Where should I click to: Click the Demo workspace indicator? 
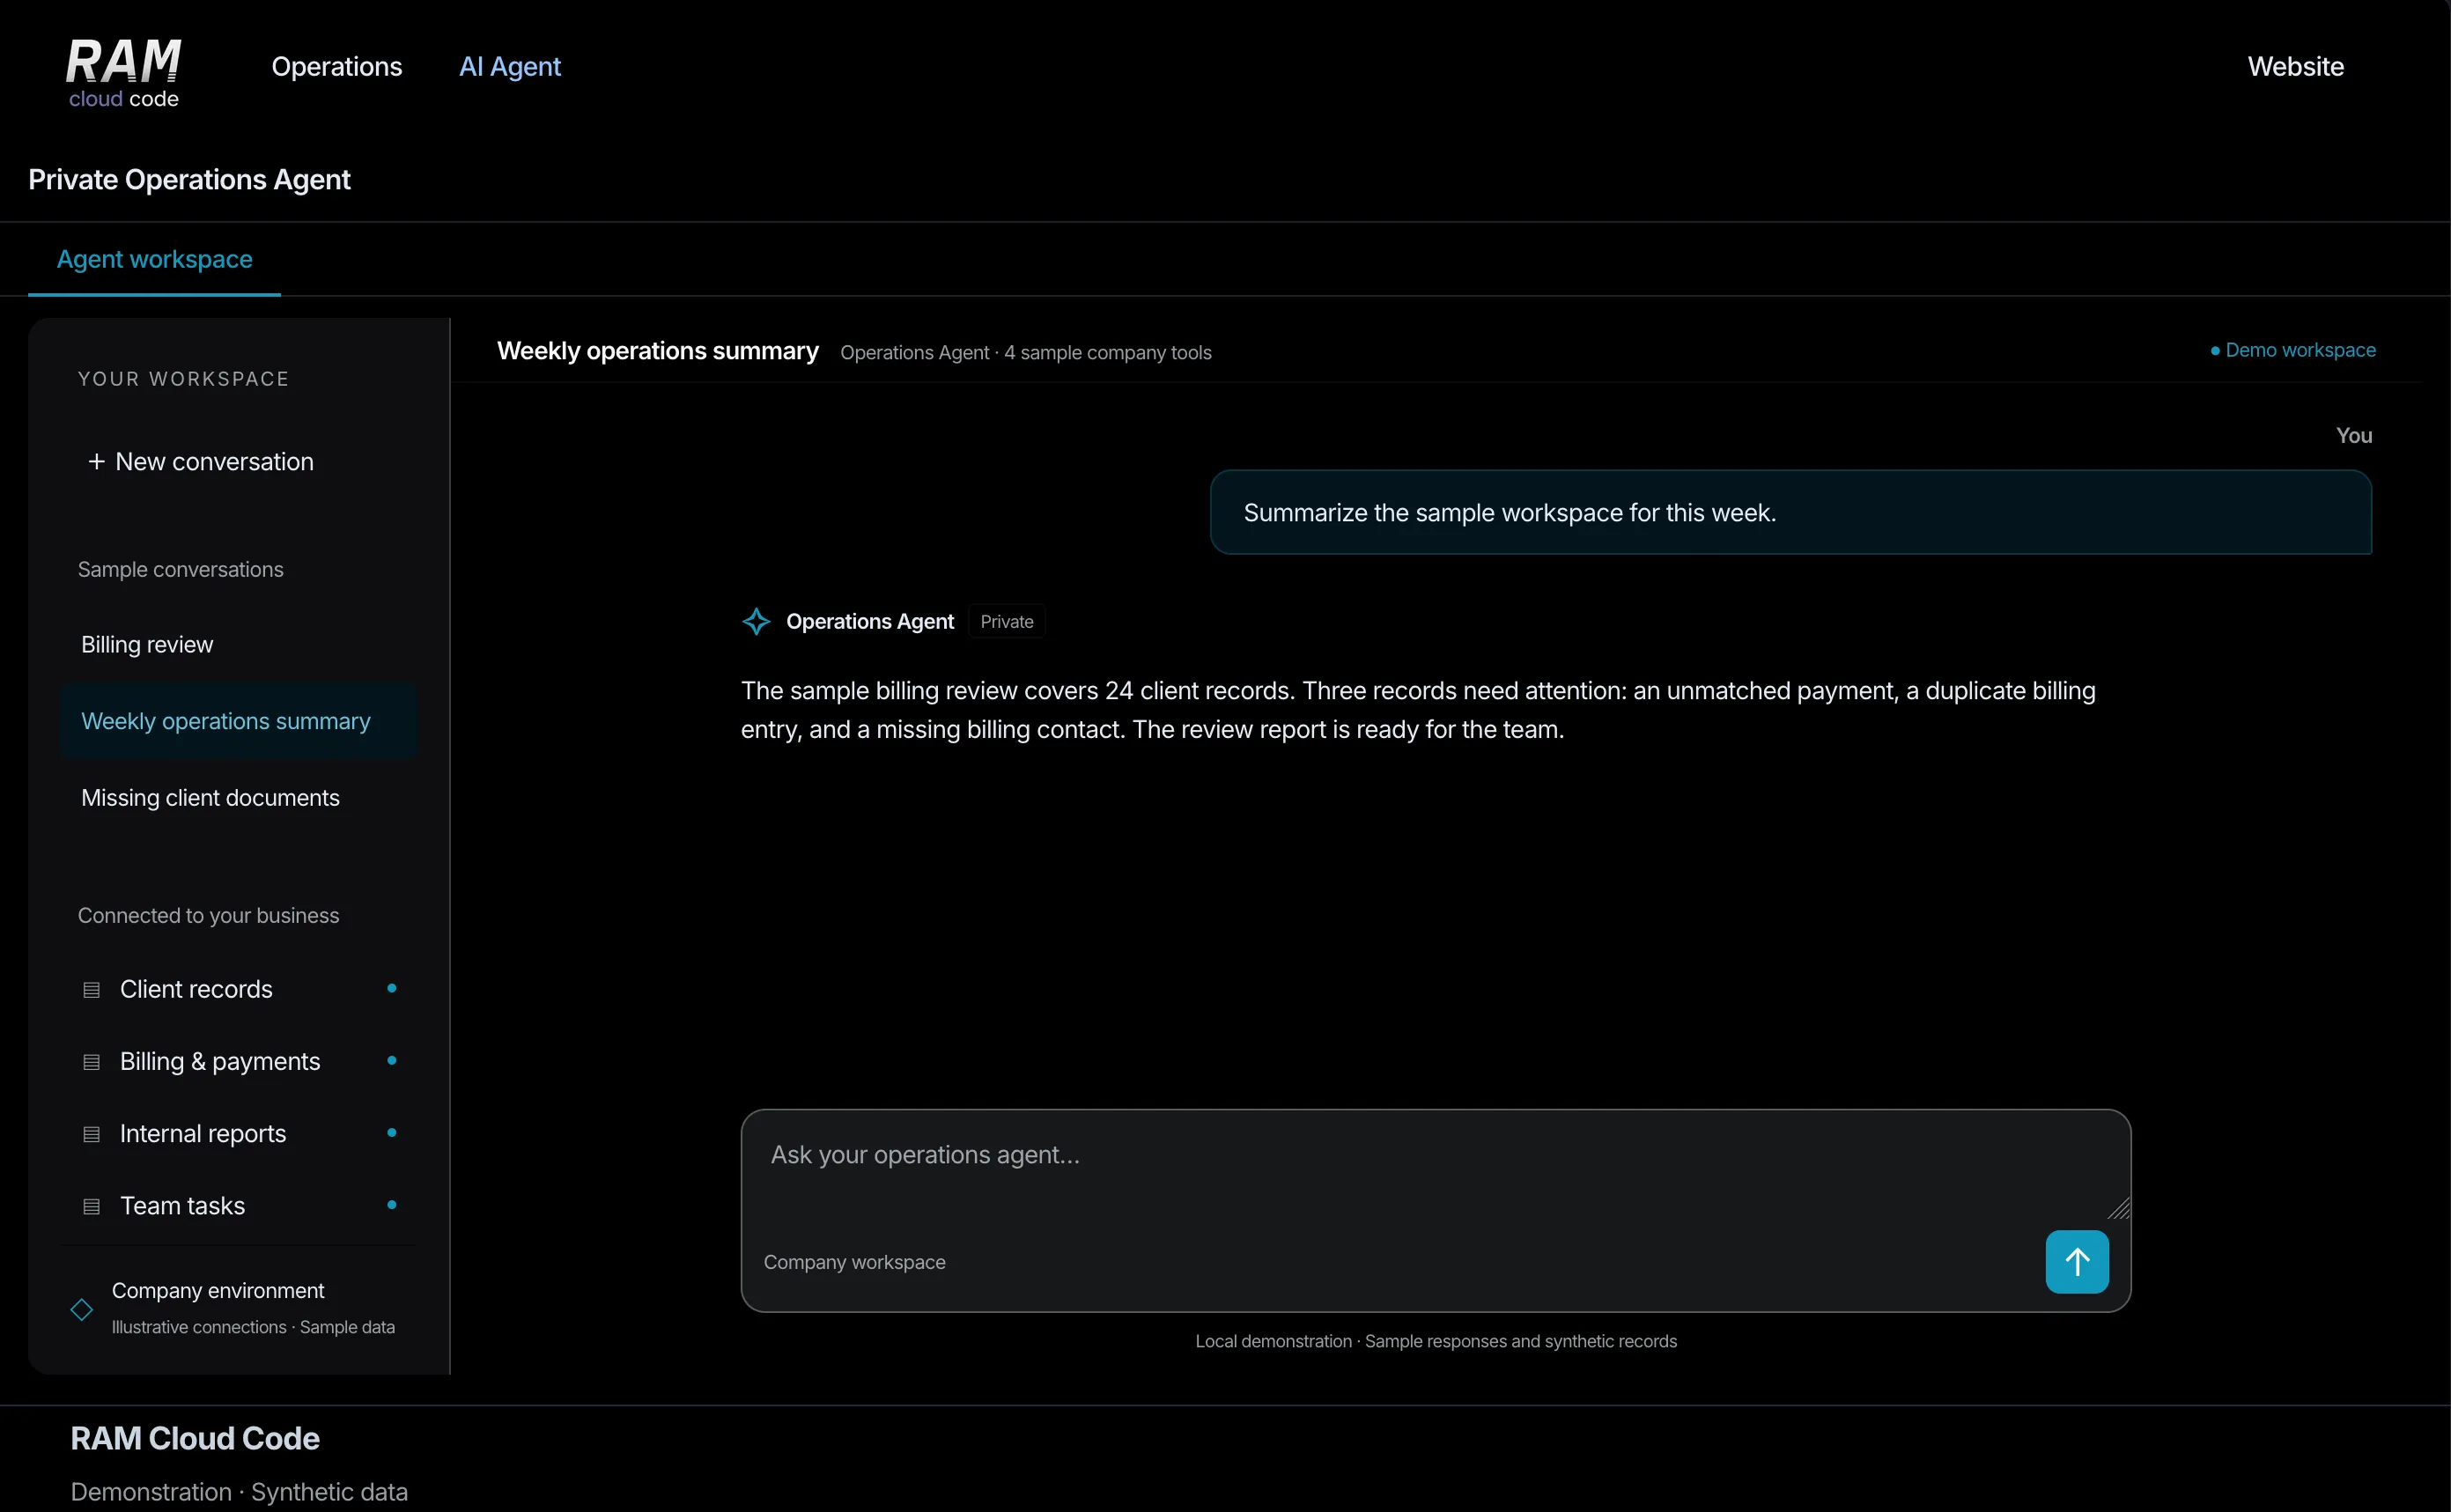(x=2292, y=350)
